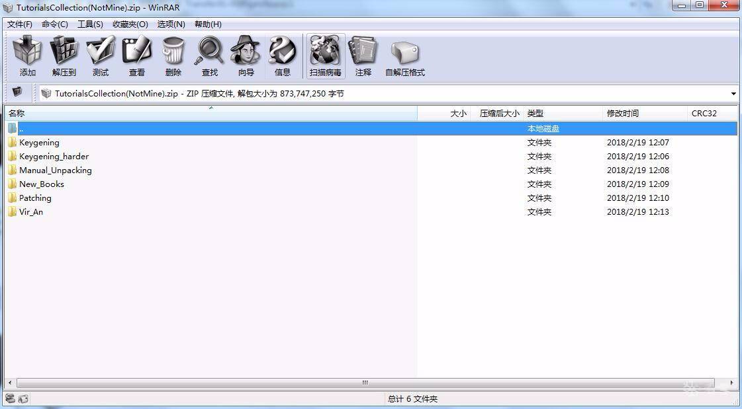Sort by Size (大小) column header
This screenshot has height=409, width=742.
click(444, 114)
